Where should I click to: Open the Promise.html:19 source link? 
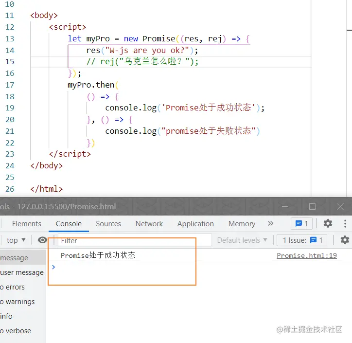pos(307,255)
